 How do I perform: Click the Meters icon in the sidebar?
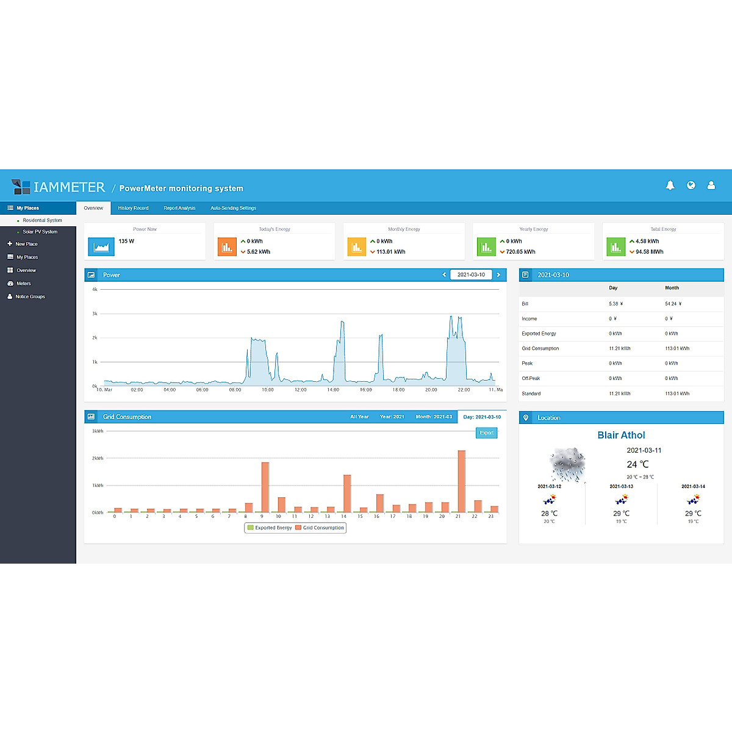pos(10,283)
